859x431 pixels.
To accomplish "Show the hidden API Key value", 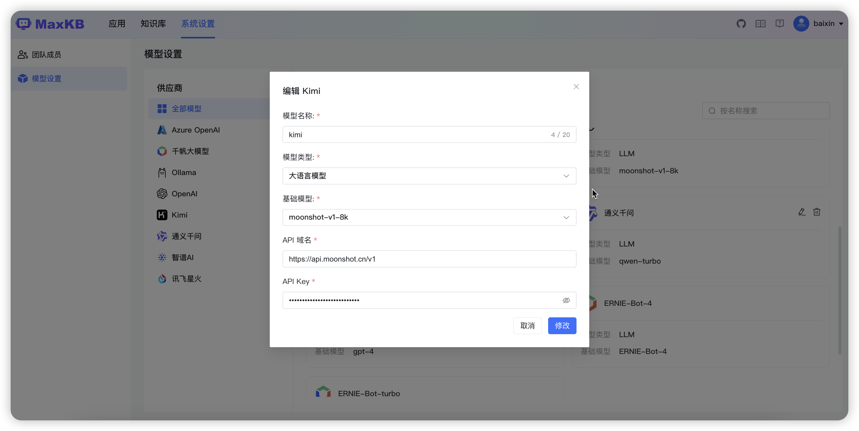I will (x=566, y=300).
